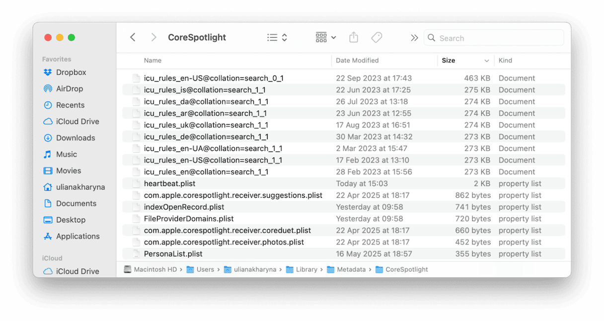Go back with the left chevron

coord(133,38)
